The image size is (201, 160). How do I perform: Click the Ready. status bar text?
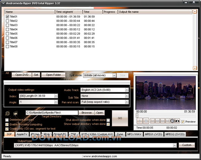pos(8,156)
